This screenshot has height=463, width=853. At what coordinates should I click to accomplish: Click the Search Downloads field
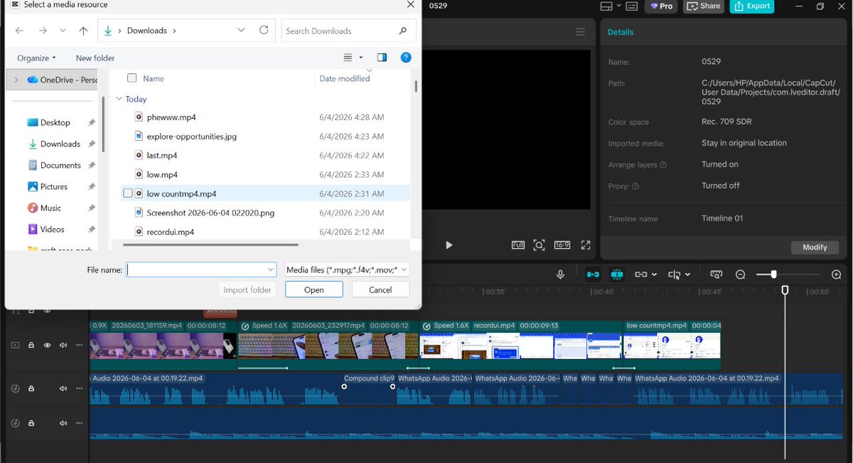pos(348,31)
